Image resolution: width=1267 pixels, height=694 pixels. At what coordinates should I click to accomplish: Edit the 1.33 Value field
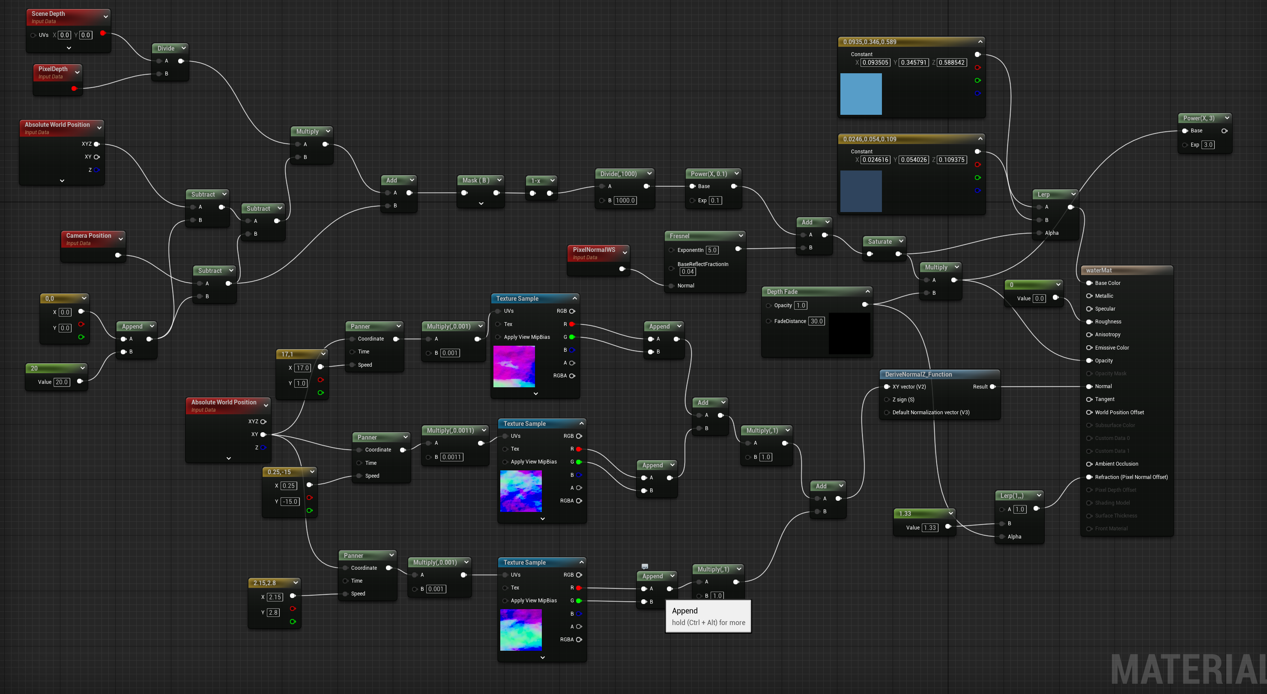coord(929,528)
